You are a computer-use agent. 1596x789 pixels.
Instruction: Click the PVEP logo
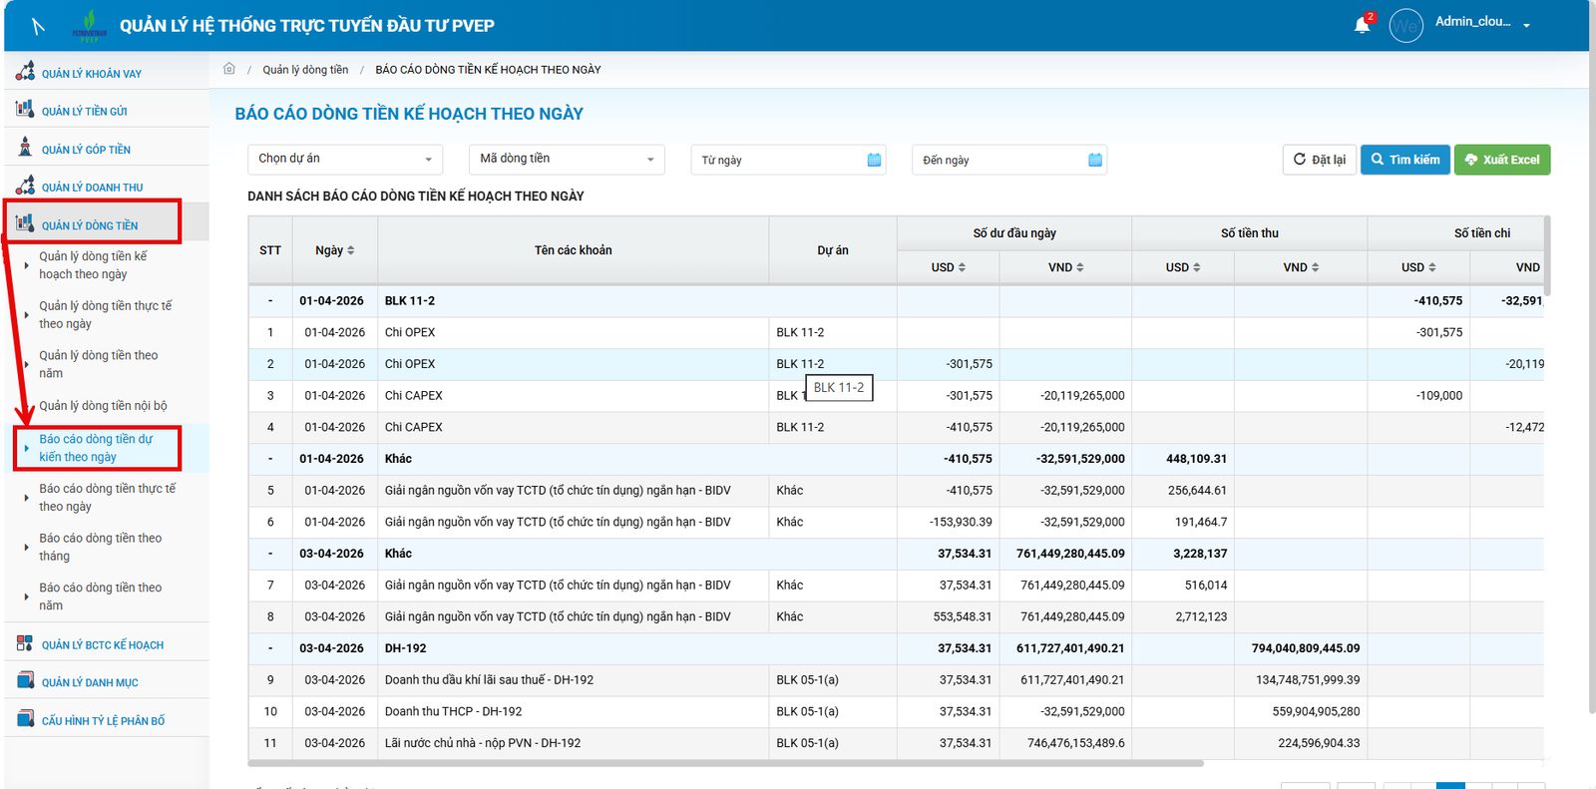(x=90, y=26)
